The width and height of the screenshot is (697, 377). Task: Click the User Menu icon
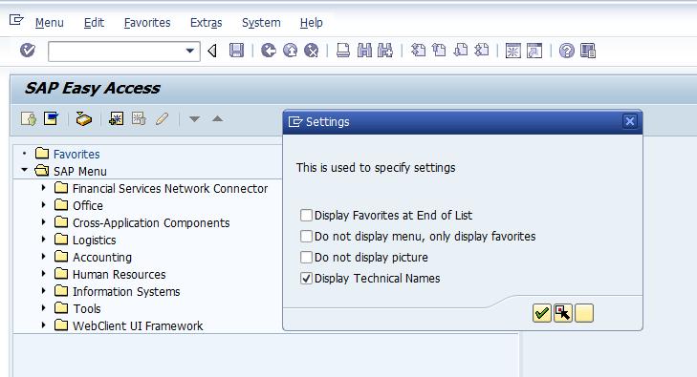[x=29, y=119]
